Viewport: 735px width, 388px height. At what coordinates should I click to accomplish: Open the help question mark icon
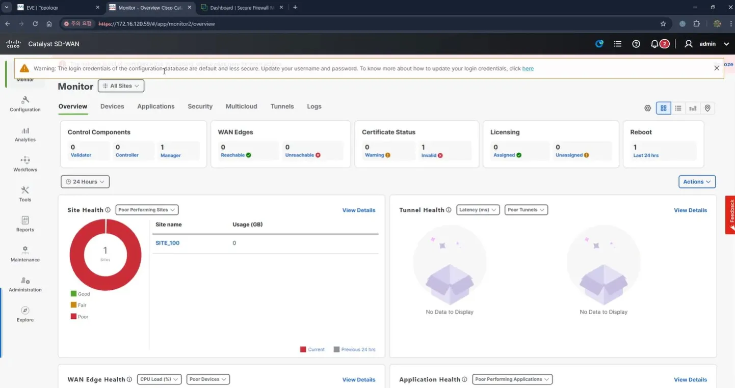pyautogui.click(x=636, y=44)
